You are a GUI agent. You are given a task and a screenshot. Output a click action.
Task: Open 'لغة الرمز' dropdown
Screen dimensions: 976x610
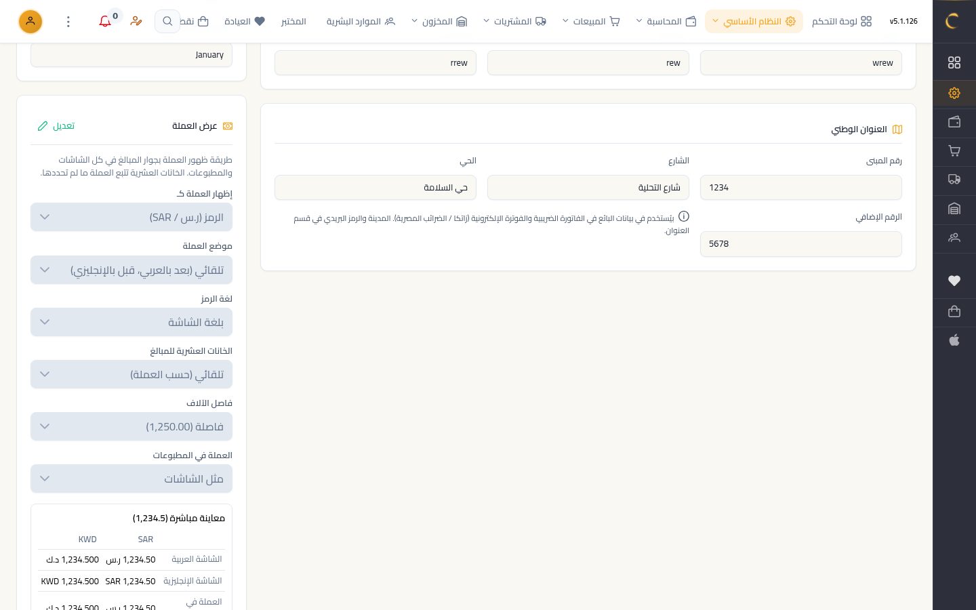[131, 322]
